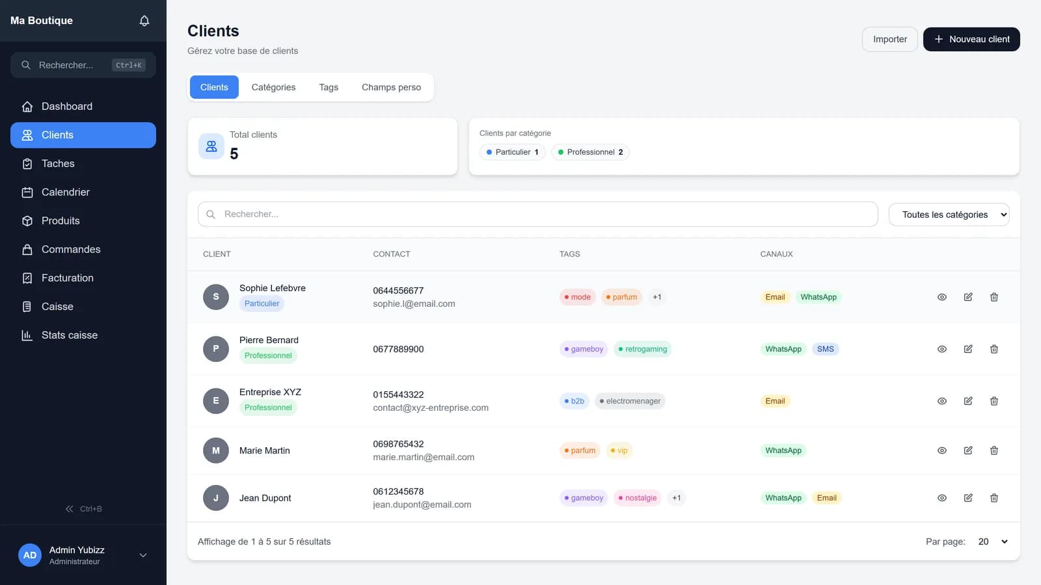Image resolution: width=1041 pixels, height=585 pixels.
Task: Click the b2b tag
Action: pos(575,401)
